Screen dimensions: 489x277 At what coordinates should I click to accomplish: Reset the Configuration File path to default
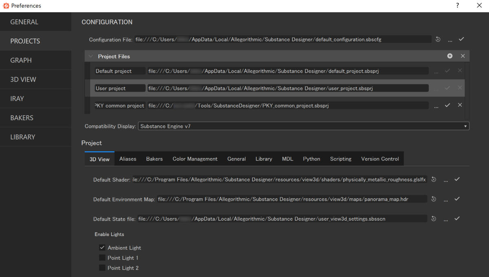(x=438, y=40)
